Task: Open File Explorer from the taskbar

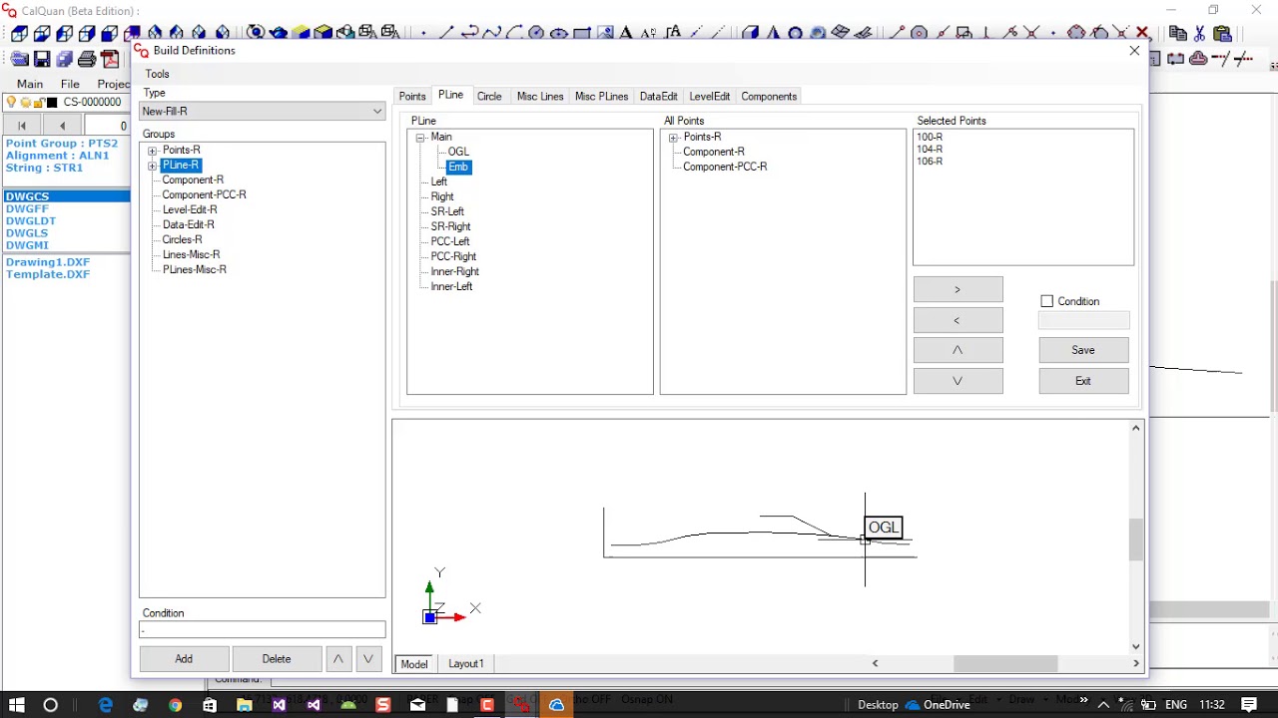Action: point(244,705)
